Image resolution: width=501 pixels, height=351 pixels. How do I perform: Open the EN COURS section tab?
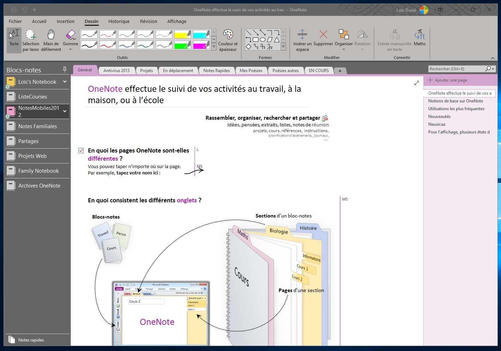point(319,70)
